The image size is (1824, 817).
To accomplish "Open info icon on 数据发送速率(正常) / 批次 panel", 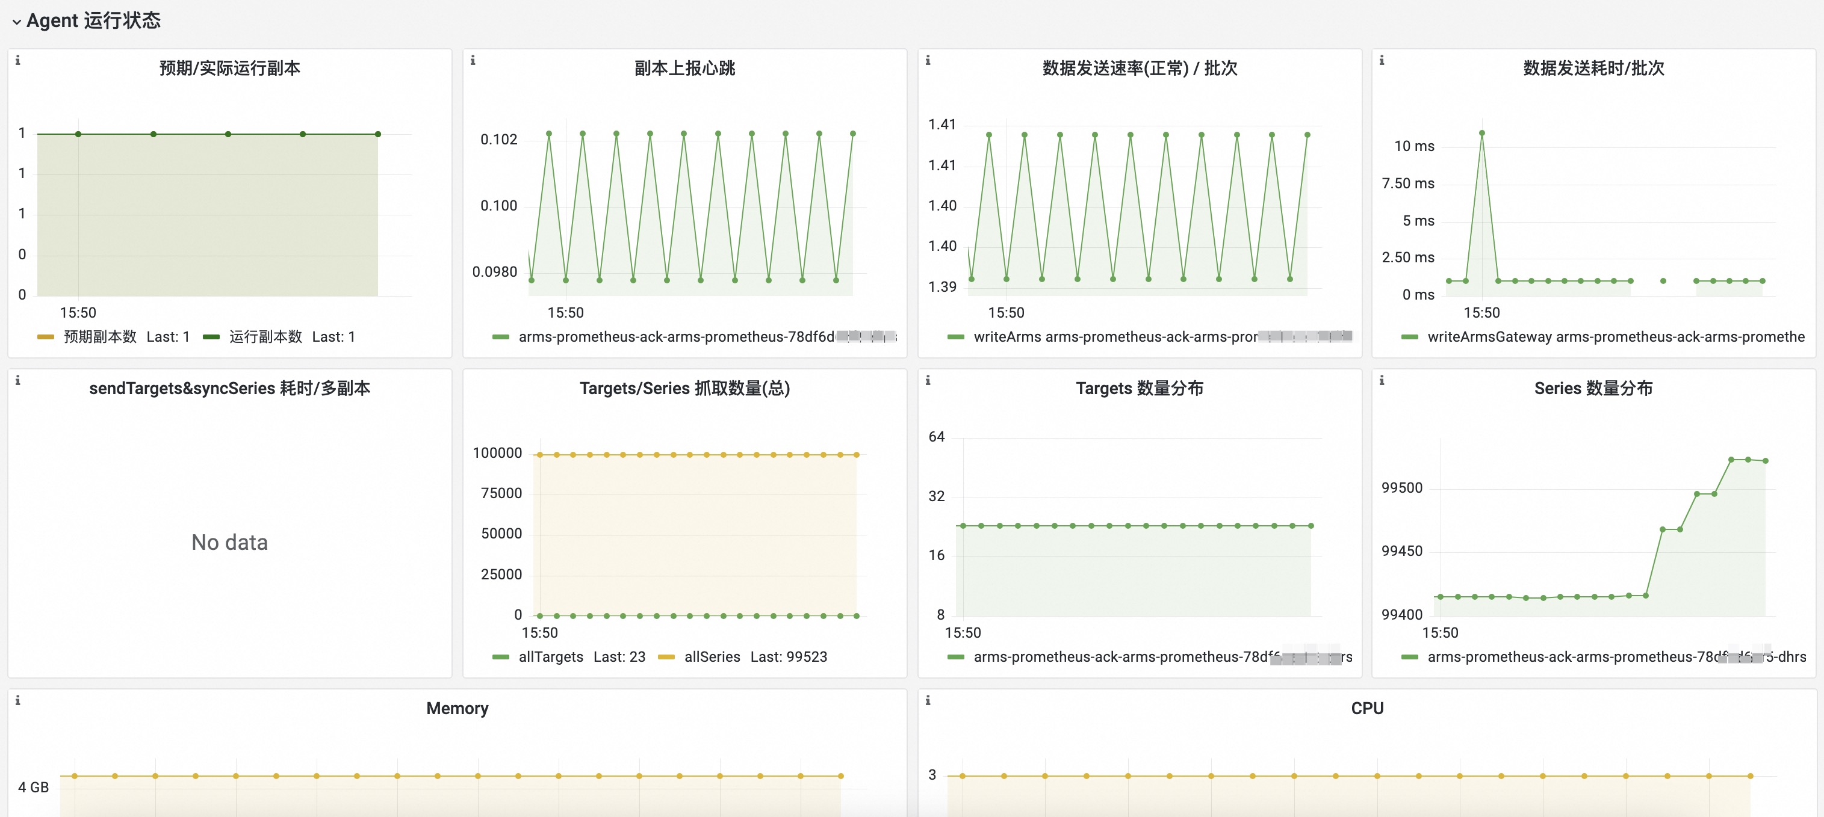I will [928, 61].
